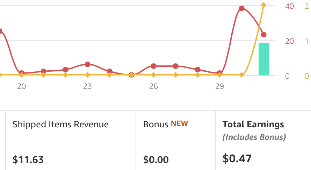
Task: Click the yellow diamond marker above date 26
Action: tap(153, 75)
